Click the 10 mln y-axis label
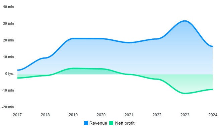This screenshot has height=128, width=219. click(8, 57)
